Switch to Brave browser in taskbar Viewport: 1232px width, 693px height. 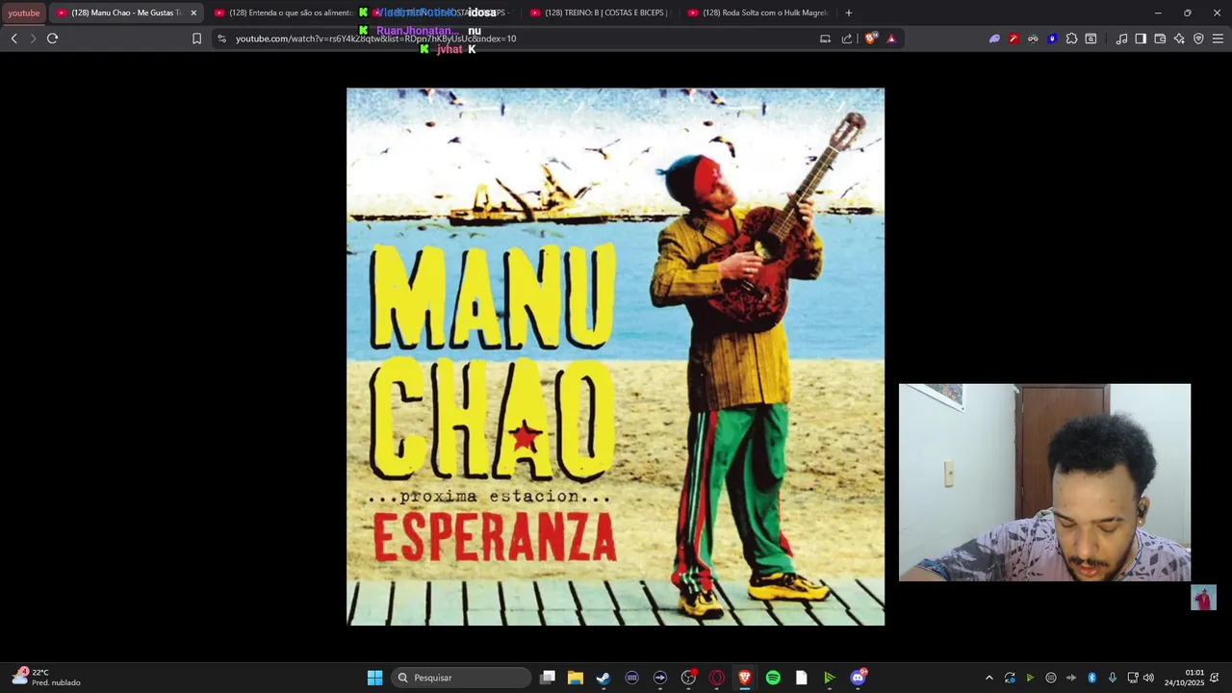(745, 678)
